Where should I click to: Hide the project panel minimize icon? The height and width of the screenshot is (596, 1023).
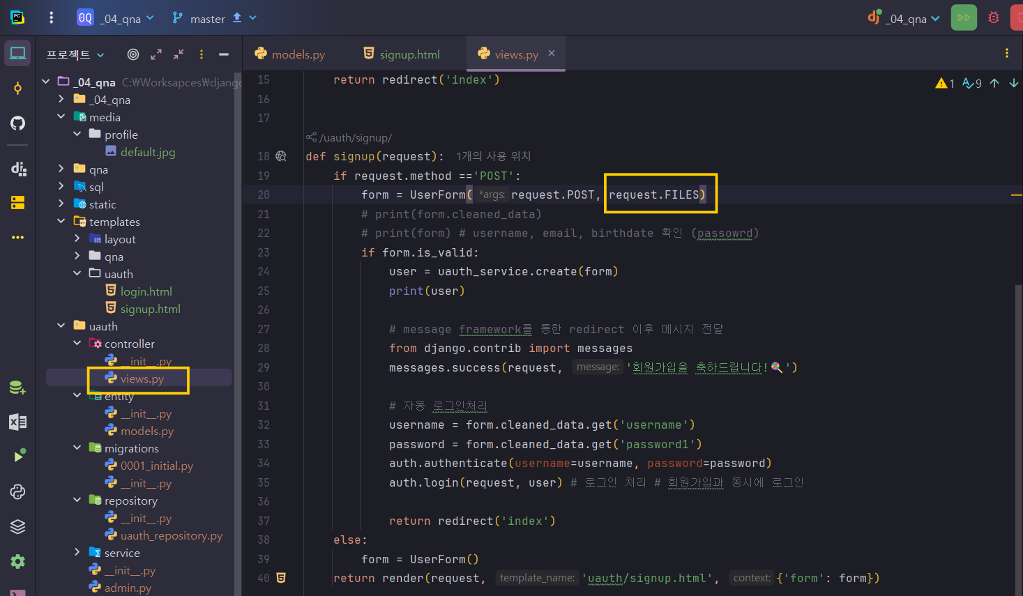224,54
